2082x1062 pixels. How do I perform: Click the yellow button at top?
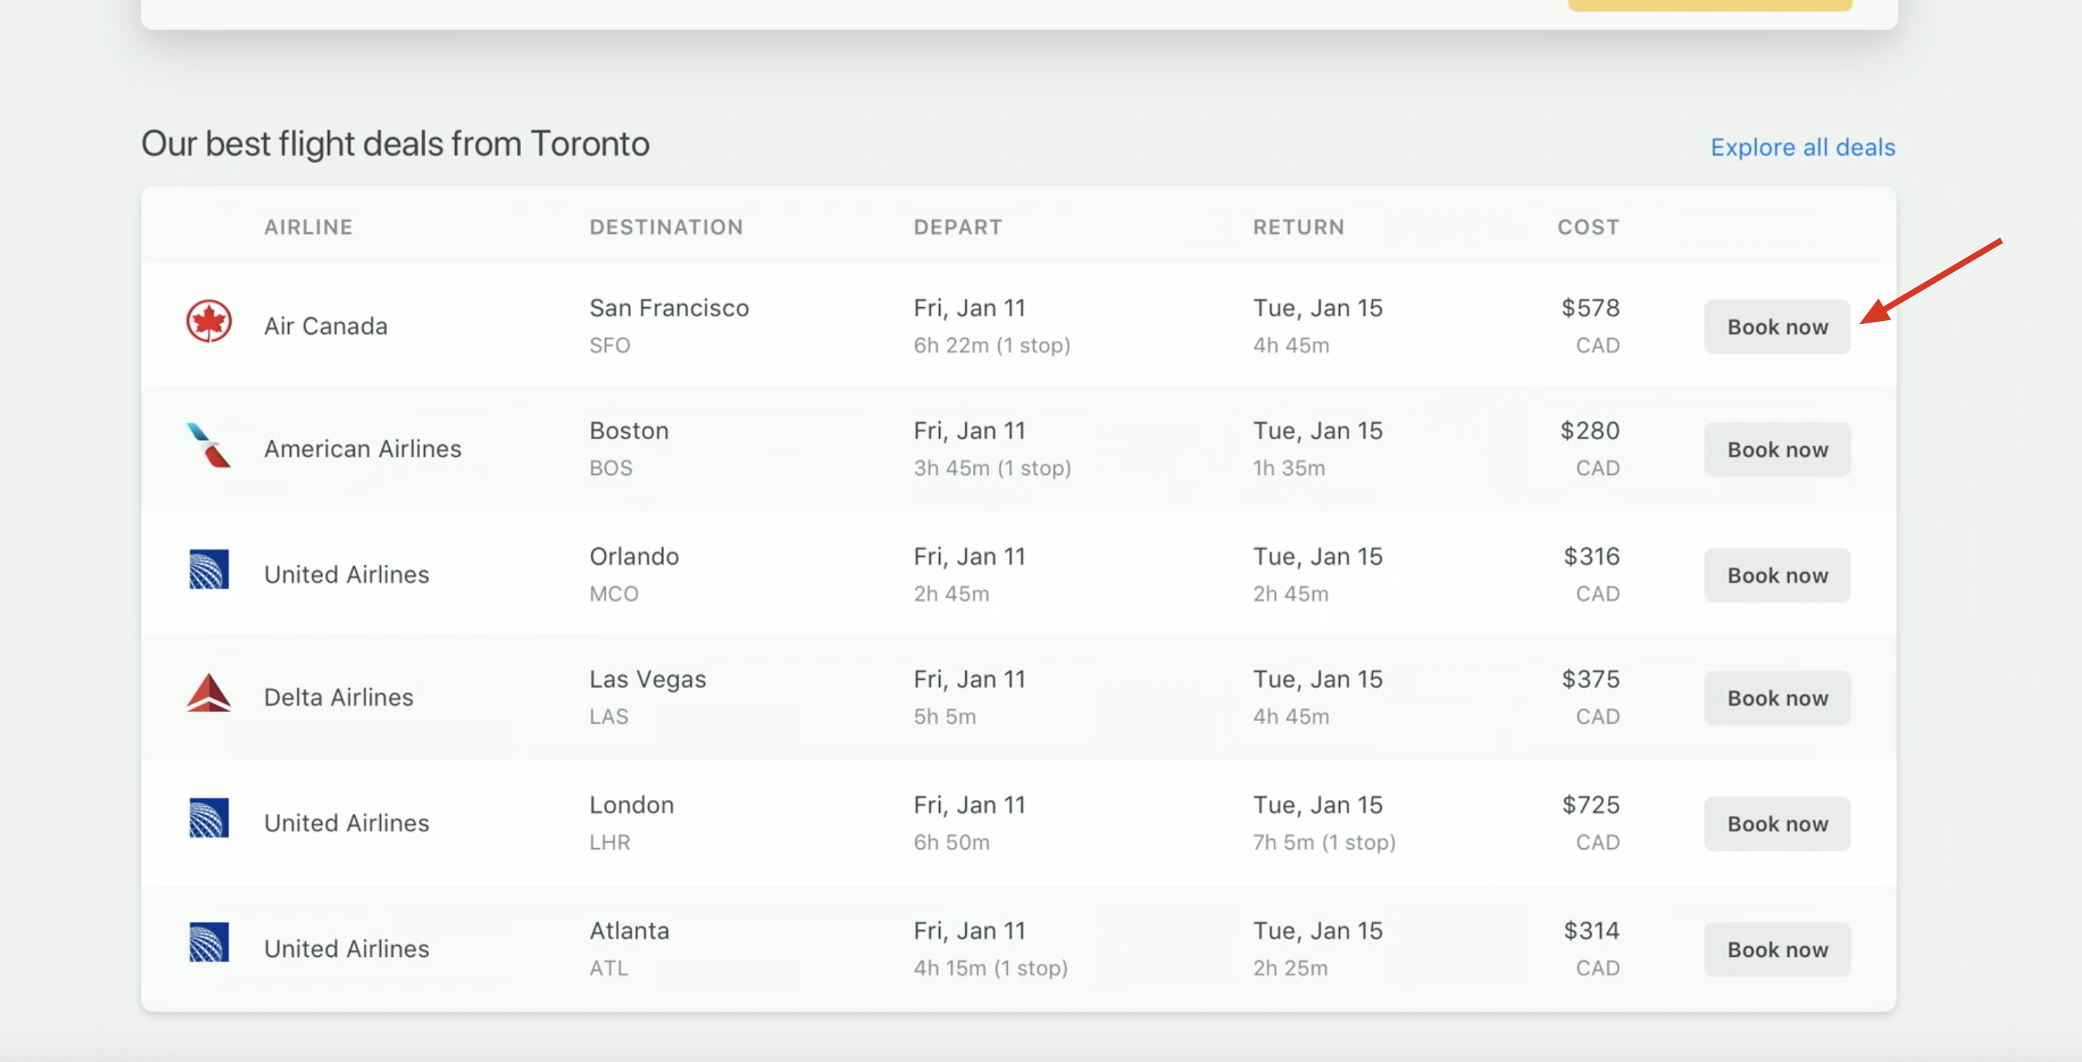[x=1710, y=5]
